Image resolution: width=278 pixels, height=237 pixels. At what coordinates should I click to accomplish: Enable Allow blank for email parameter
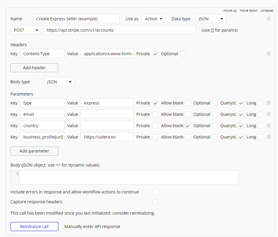[188, 114]
